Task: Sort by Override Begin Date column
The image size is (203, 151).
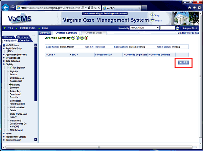Action: 136,54
